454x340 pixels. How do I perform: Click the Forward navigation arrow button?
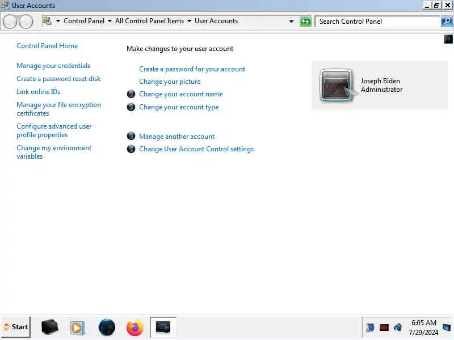click(26, 22)
